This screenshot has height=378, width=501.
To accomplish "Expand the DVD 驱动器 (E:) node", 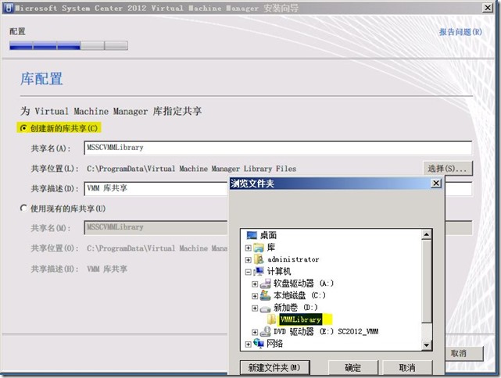I will point(255,332).
